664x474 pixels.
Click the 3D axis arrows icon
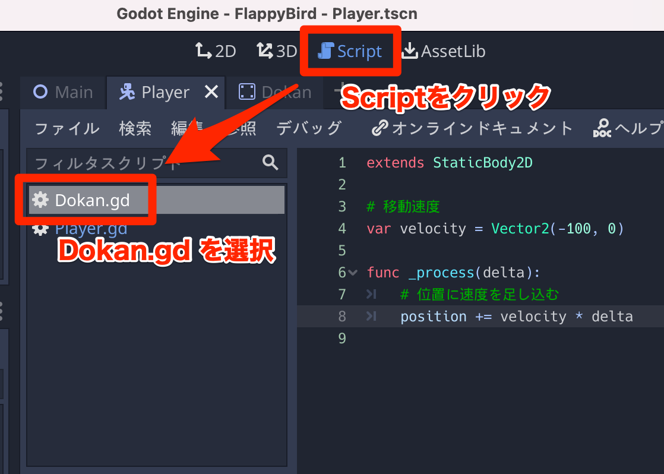265,51
